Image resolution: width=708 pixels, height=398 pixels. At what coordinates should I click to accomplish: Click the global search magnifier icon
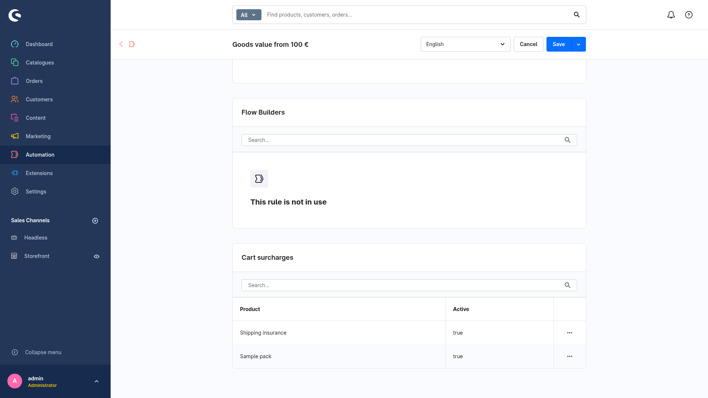[577, 15]
